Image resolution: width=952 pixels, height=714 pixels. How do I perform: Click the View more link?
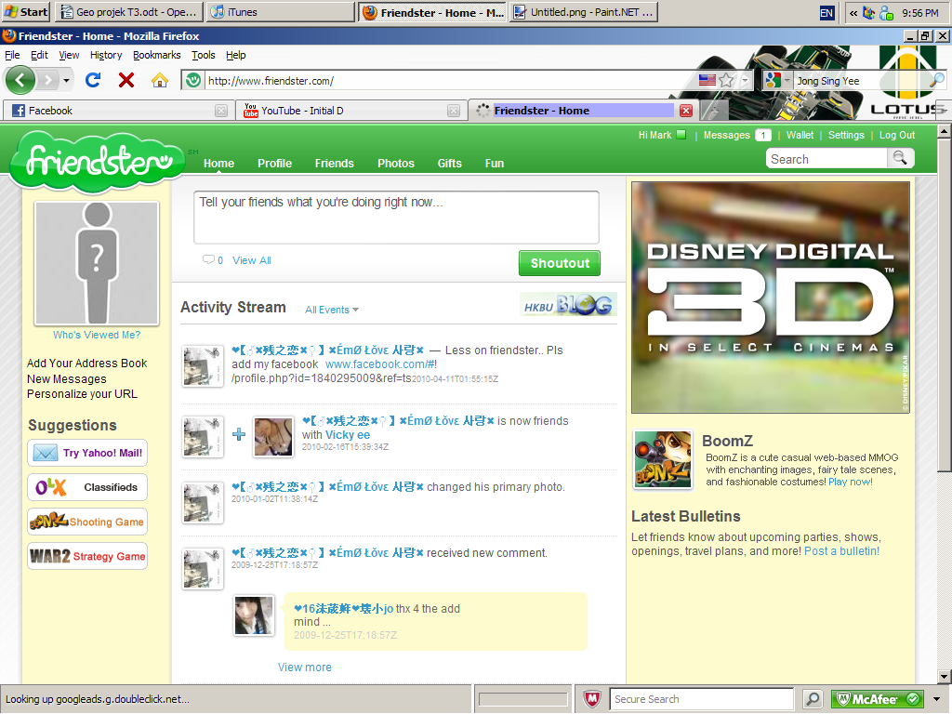tap(305, 667)
